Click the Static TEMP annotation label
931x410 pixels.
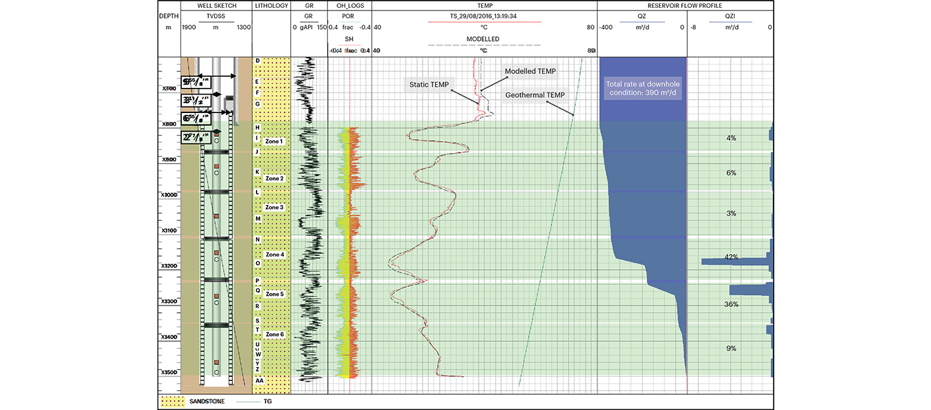click(430, 85)
